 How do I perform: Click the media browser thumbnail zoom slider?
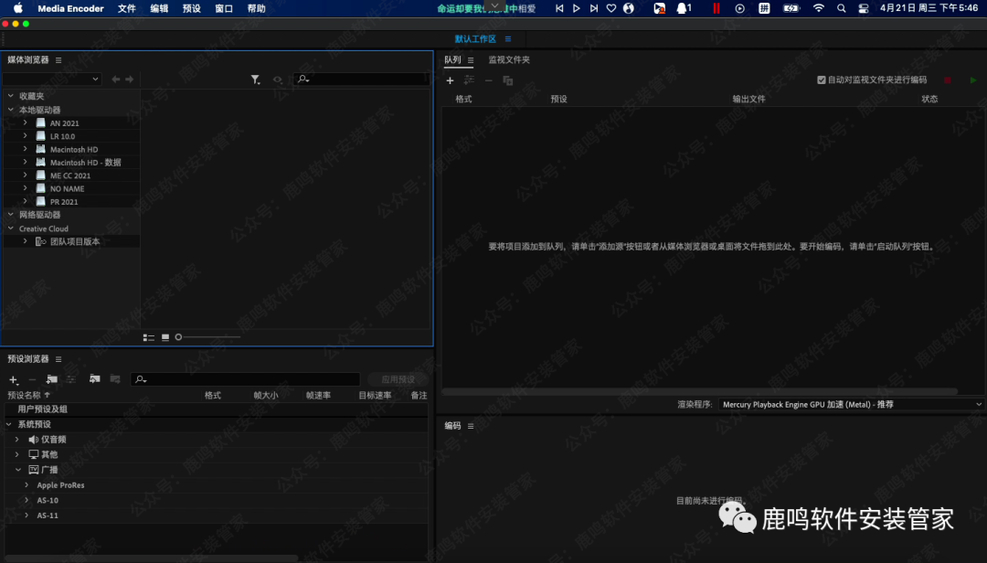tap(208, 337)
